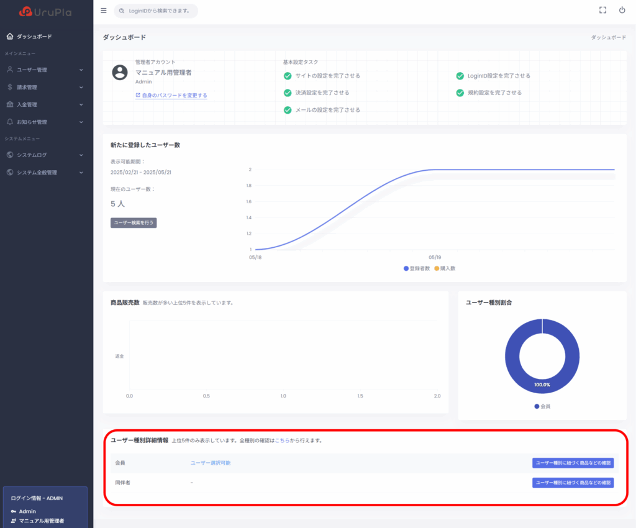Screen dimensions: 636x528
Task: Click the blue donut chart segment
Action: pyautogui.click(x=512, y=356)
